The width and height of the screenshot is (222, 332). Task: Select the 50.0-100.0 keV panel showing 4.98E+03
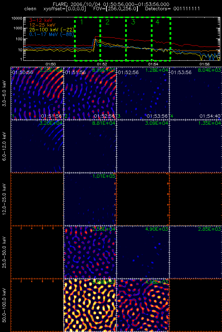[143, 305]
